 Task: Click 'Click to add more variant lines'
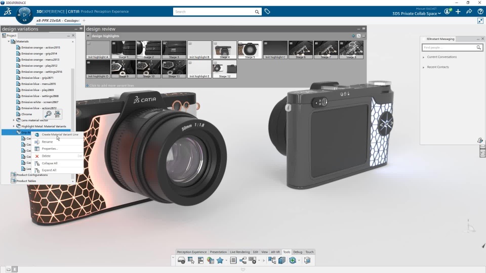click(111, 85)
